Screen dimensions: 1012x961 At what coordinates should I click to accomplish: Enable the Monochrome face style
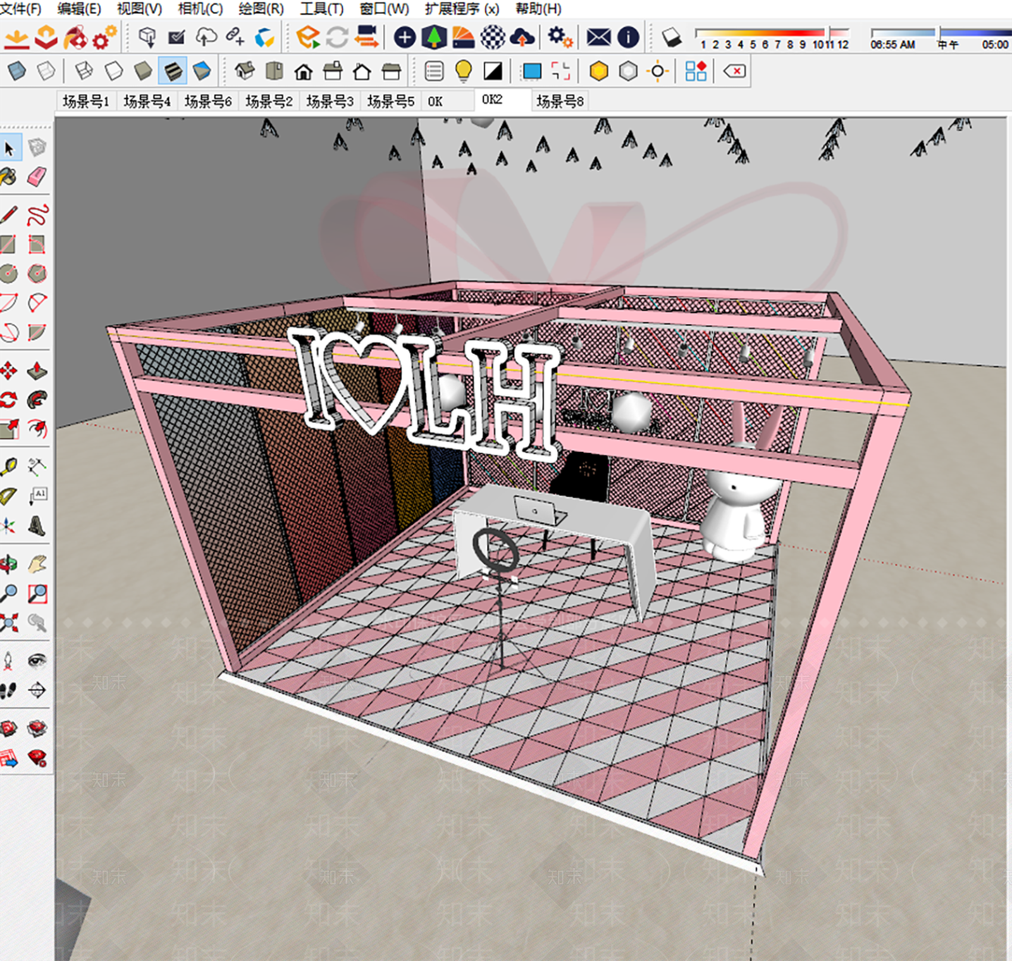coord(202,71)
